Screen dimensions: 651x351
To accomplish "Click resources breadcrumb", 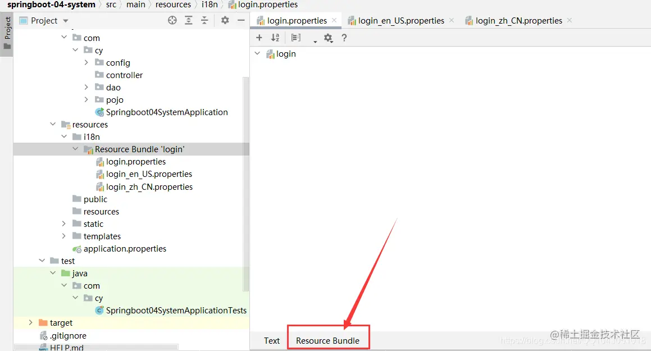I will click(x=173, y=4).
